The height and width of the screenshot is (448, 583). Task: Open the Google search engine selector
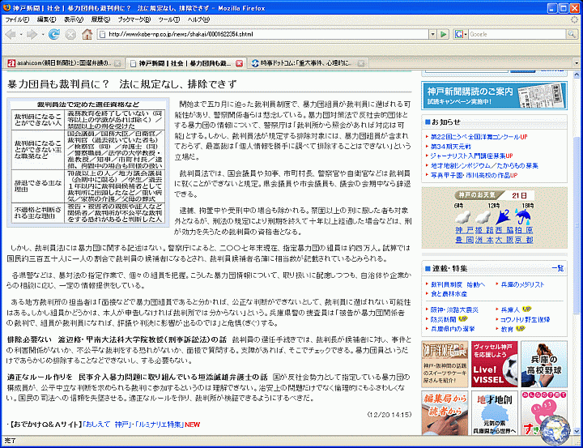460,34
